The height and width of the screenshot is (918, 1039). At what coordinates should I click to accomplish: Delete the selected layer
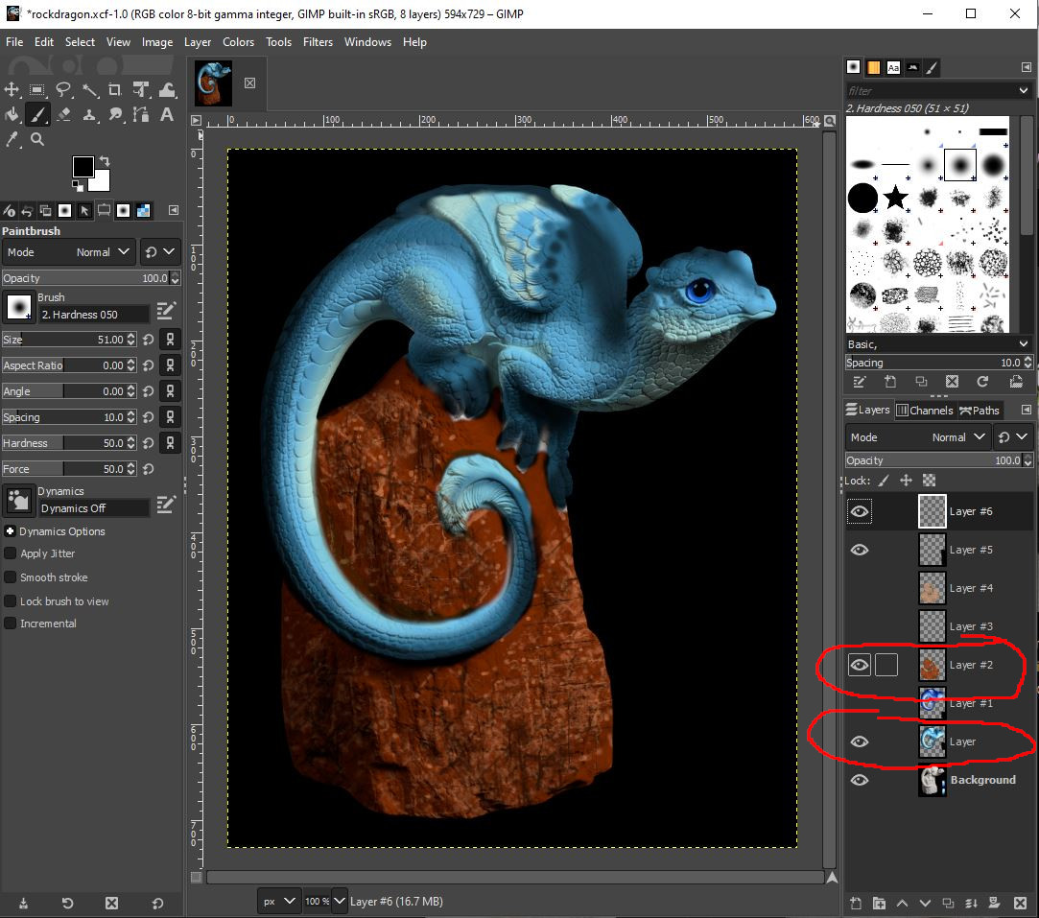[1019, 903]
